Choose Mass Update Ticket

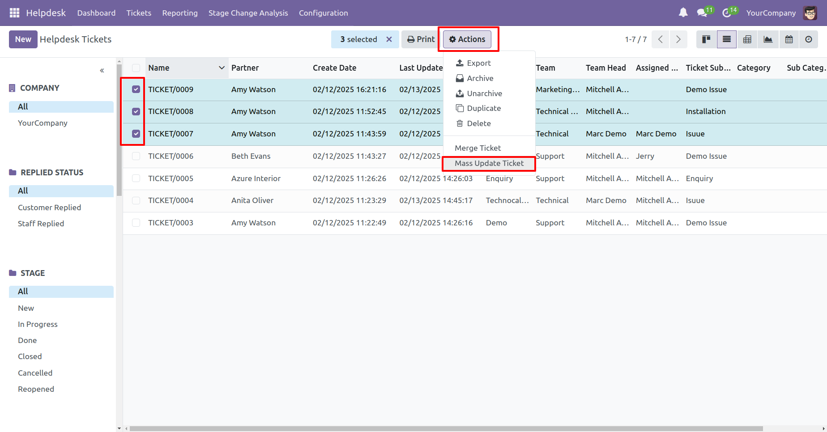[x=489, y=164]
